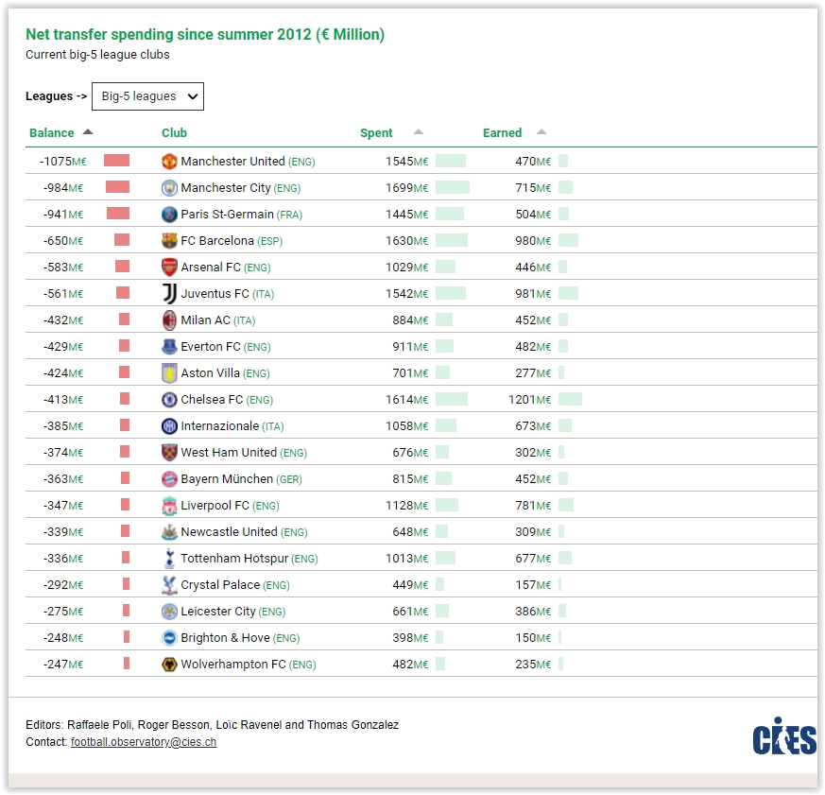Click the Chelsea FC crest
825x795 pixels.
(x=169, y=399)
